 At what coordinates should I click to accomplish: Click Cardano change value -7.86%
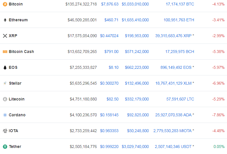click(x=218, y=115)
